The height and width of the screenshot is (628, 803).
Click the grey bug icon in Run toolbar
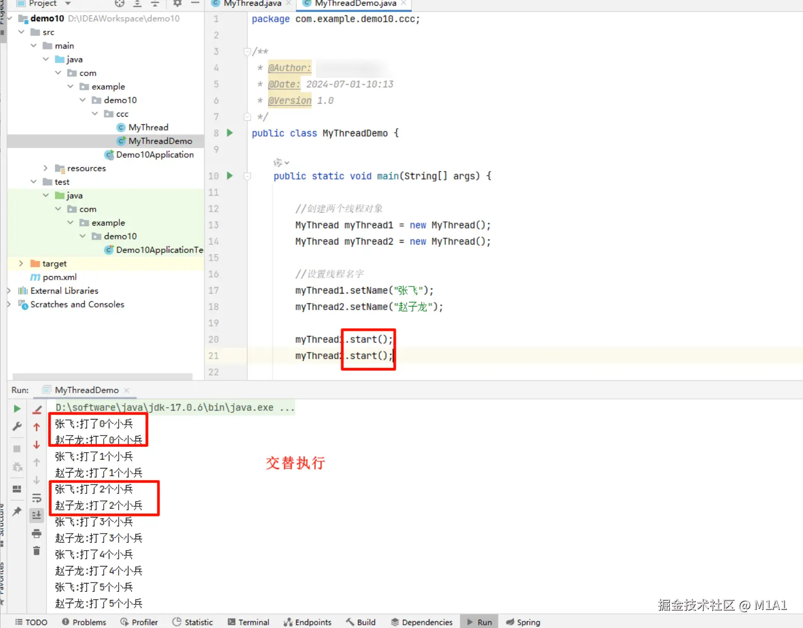[x=17, y=467]
